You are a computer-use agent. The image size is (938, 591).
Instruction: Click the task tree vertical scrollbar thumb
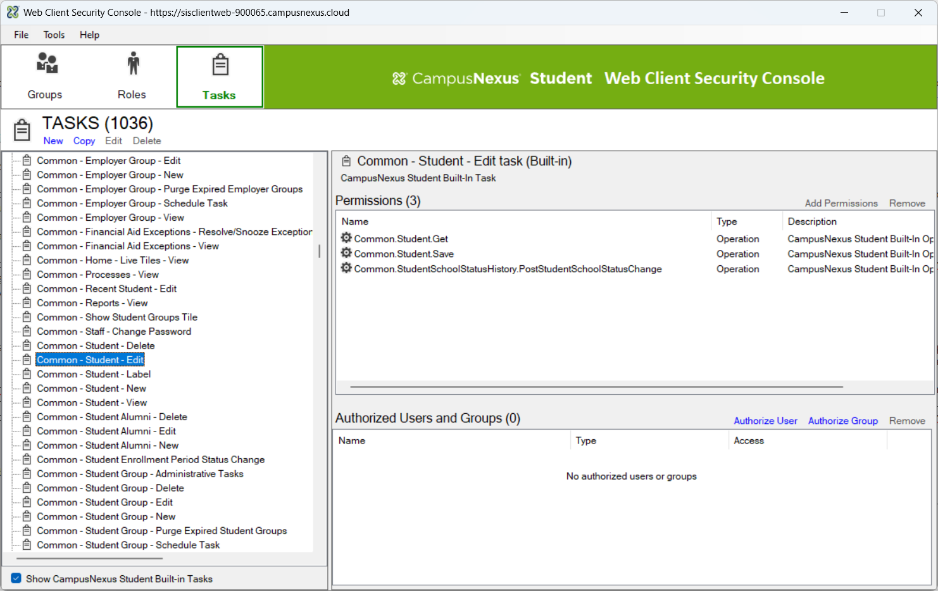pyautogui.click(x=320, y=251)
